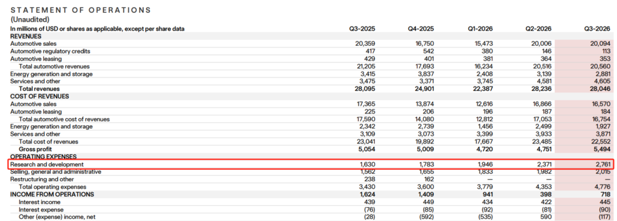Click Total automotive revenues value 21,205
Viewport: 617px width, 221px height.
coord(366,67)
